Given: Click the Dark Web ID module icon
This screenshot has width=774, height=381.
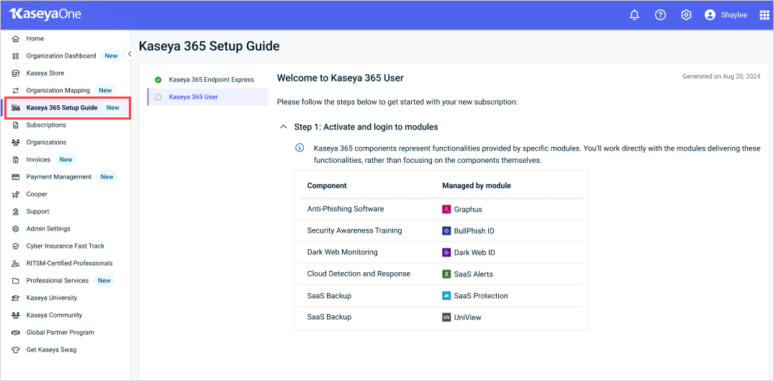Looking at the screenshot, I should [x=446, y=253].
